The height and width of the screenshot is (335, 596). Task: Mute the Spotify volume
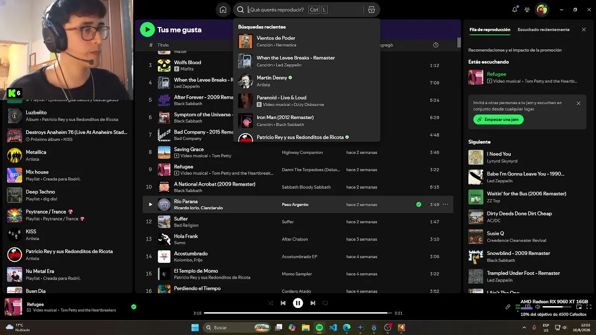[x=538, y=307]
